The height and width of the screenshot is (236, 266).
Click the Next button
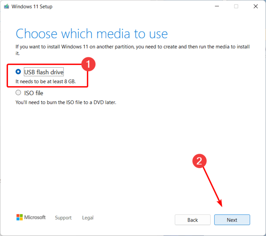coord(232,220)
